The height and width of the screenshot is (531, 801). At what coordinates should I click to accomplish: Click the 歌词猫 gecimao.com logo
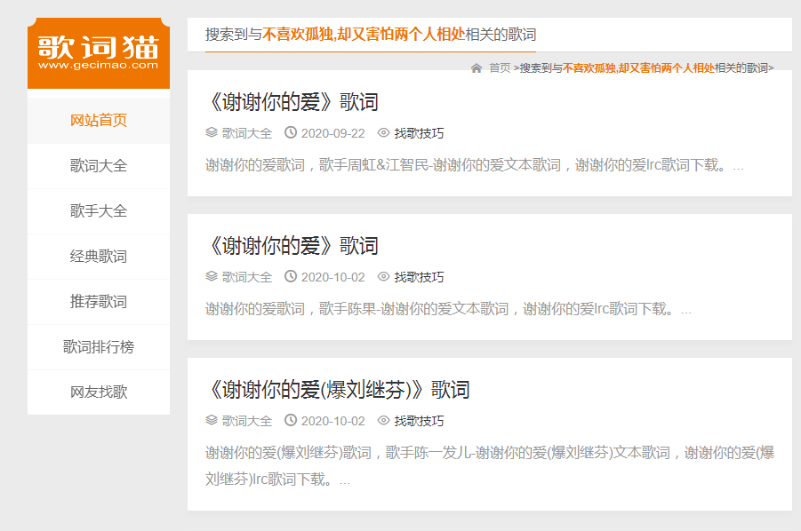(99, 53)
